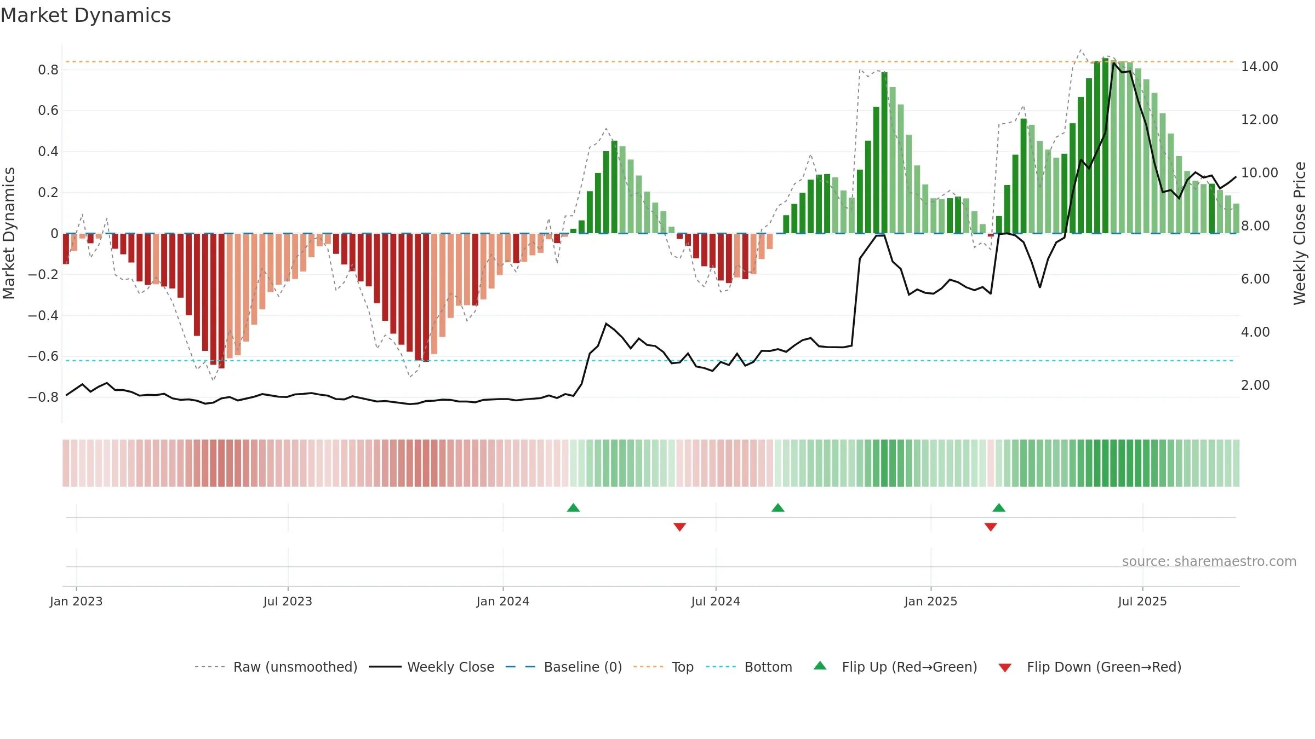
Task: Click the Jan 2025 axis label
Action: pos(931,601)
